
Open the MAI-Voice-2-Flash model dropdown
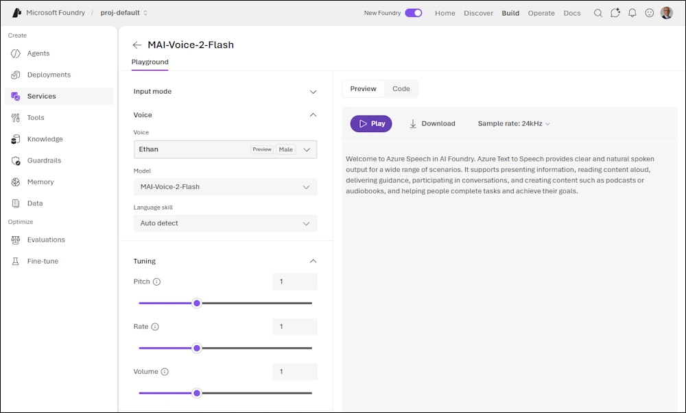click(x=225, y=187)
